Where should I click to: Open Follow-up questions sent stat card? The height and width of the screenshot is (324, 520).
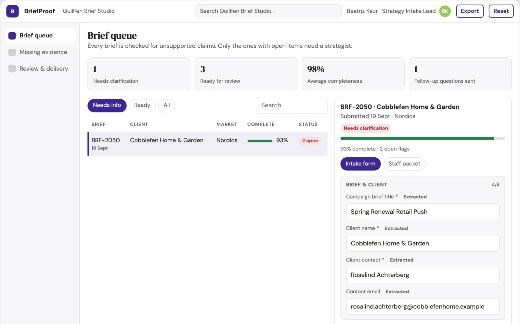460,74
